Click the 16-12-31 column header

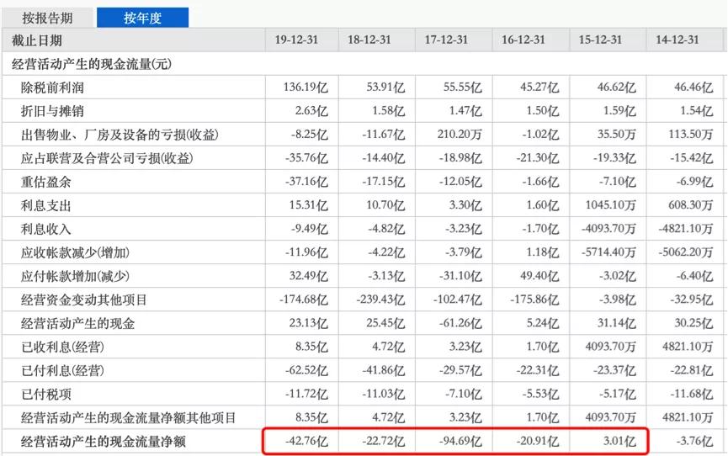(x=523, y=40)
